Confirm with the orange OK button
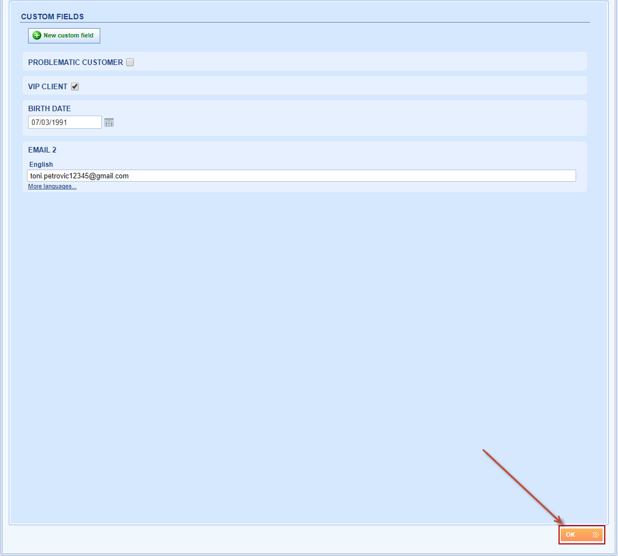 (582, 535)
